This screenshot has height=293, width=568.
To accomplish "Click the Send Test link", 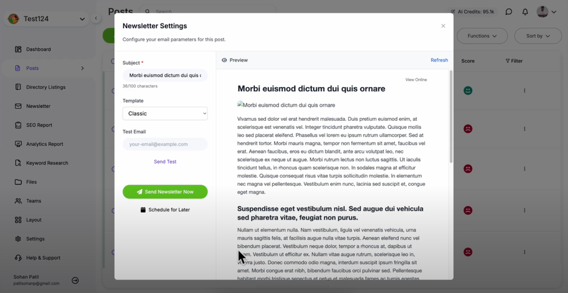I will point(165,162).
